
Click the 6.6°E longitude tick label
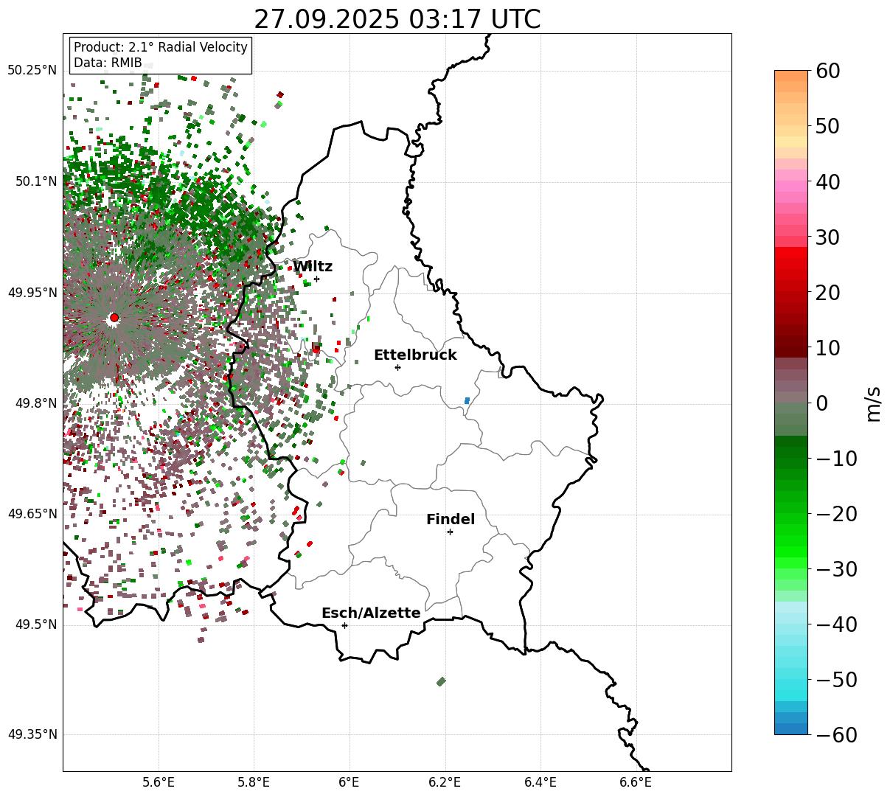pyautogui.click(x=635, y=782)
